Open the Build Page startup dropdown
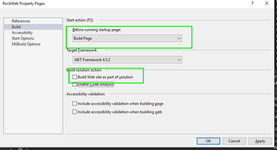 point(127,38)
